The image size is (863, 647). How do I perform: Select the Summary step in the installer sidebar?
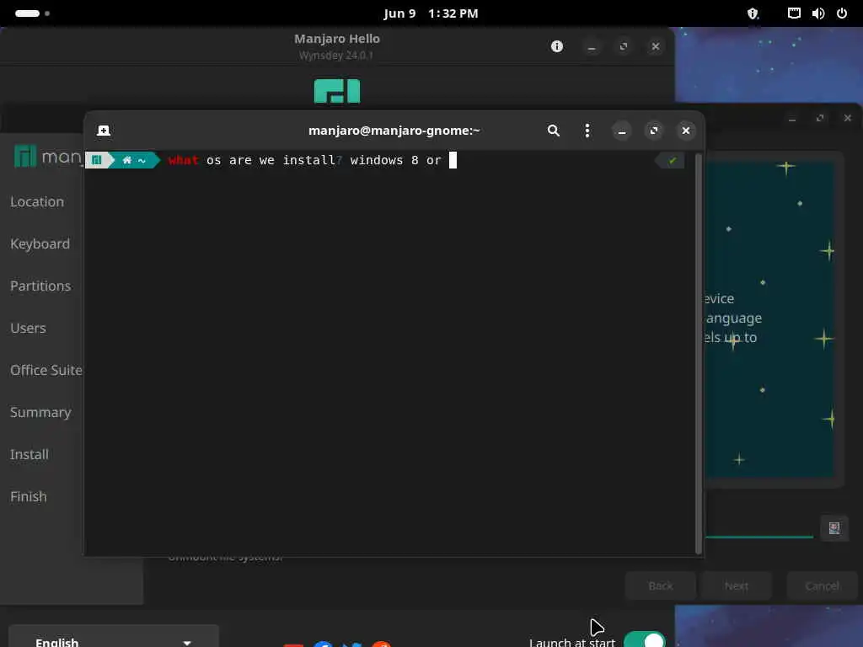pyautogui.click(x=40, y=413)
